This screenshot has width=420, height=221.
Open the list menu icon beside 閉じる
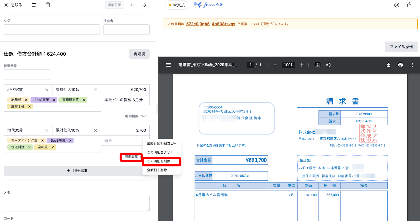(34, 5)
